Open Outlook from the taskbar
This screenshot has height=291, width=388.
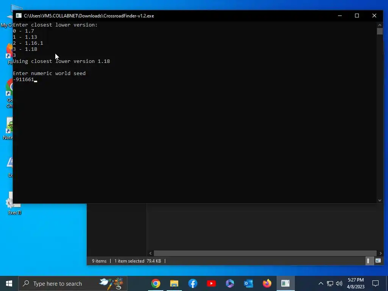[x=249, y=283]
